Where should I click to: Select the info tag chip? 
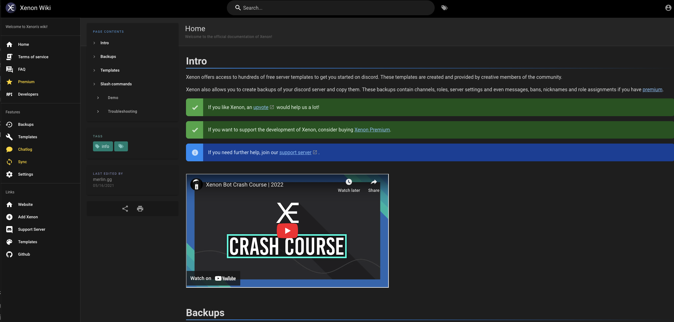tap(103, 146)
